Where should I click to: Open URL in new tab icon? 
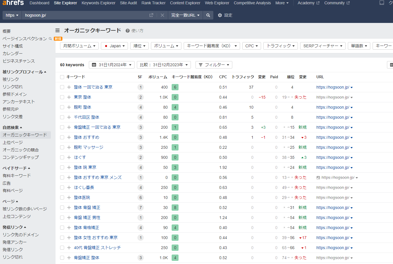(x=151, y=15)
